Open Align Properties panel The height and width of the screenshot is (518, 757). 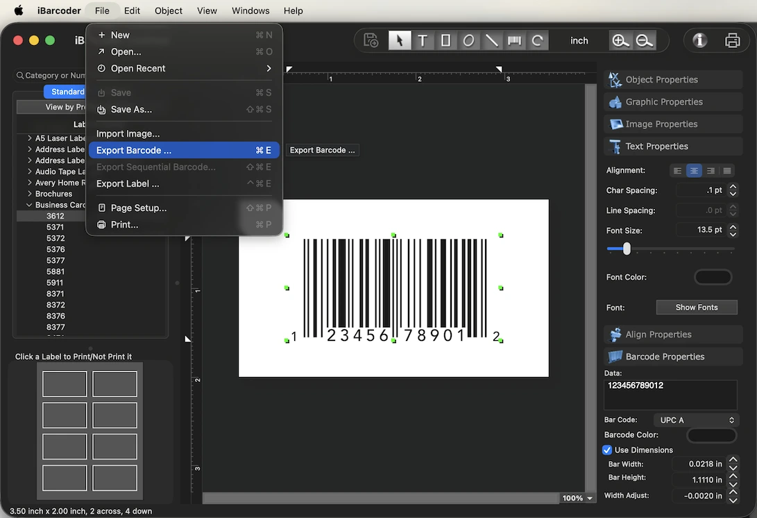tap(673, 335)
